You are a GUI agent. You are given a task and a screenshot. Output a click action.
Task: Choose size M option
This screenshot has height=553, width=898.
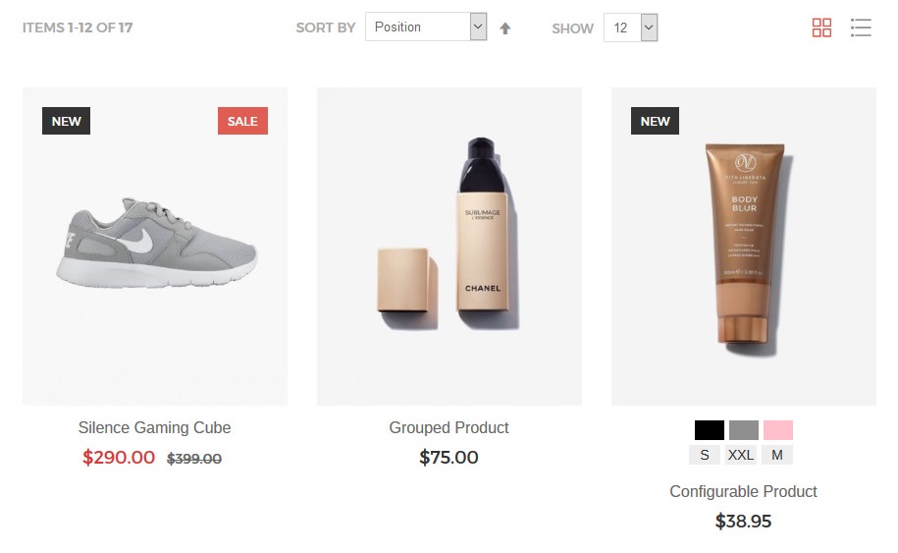click(x=777, y=455)
